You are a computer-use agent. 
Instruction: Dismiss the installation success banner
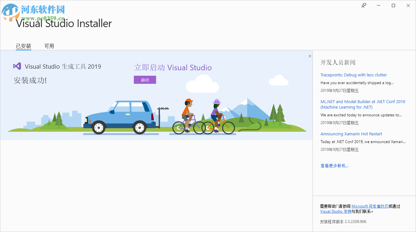pos(310,56)
